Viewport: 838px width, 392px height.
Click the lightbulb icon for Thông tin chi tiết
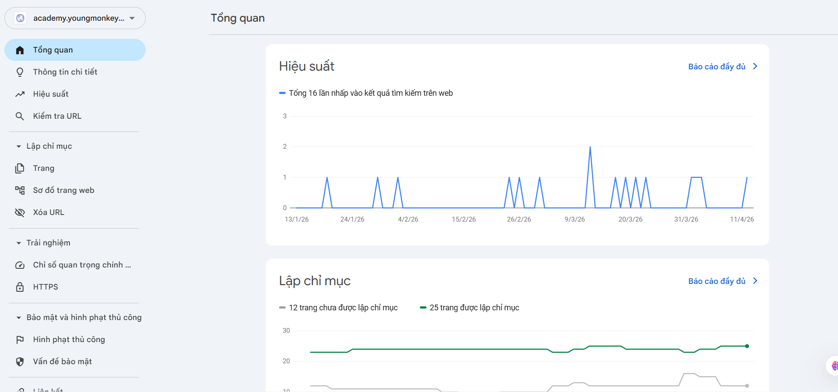[x=20, y=72]
